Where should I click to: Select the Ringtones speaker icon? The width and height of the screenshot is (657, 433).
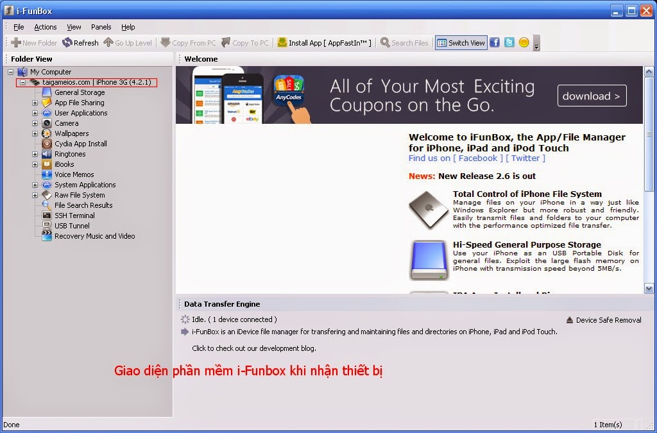coord(47,154)
